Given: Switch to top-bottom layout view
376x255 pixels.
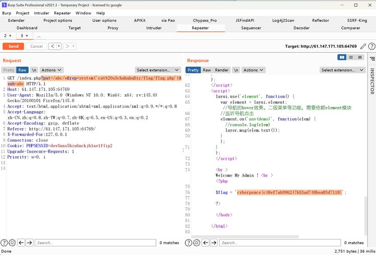Looking at the screenshot, I should (x=351, y=57).
